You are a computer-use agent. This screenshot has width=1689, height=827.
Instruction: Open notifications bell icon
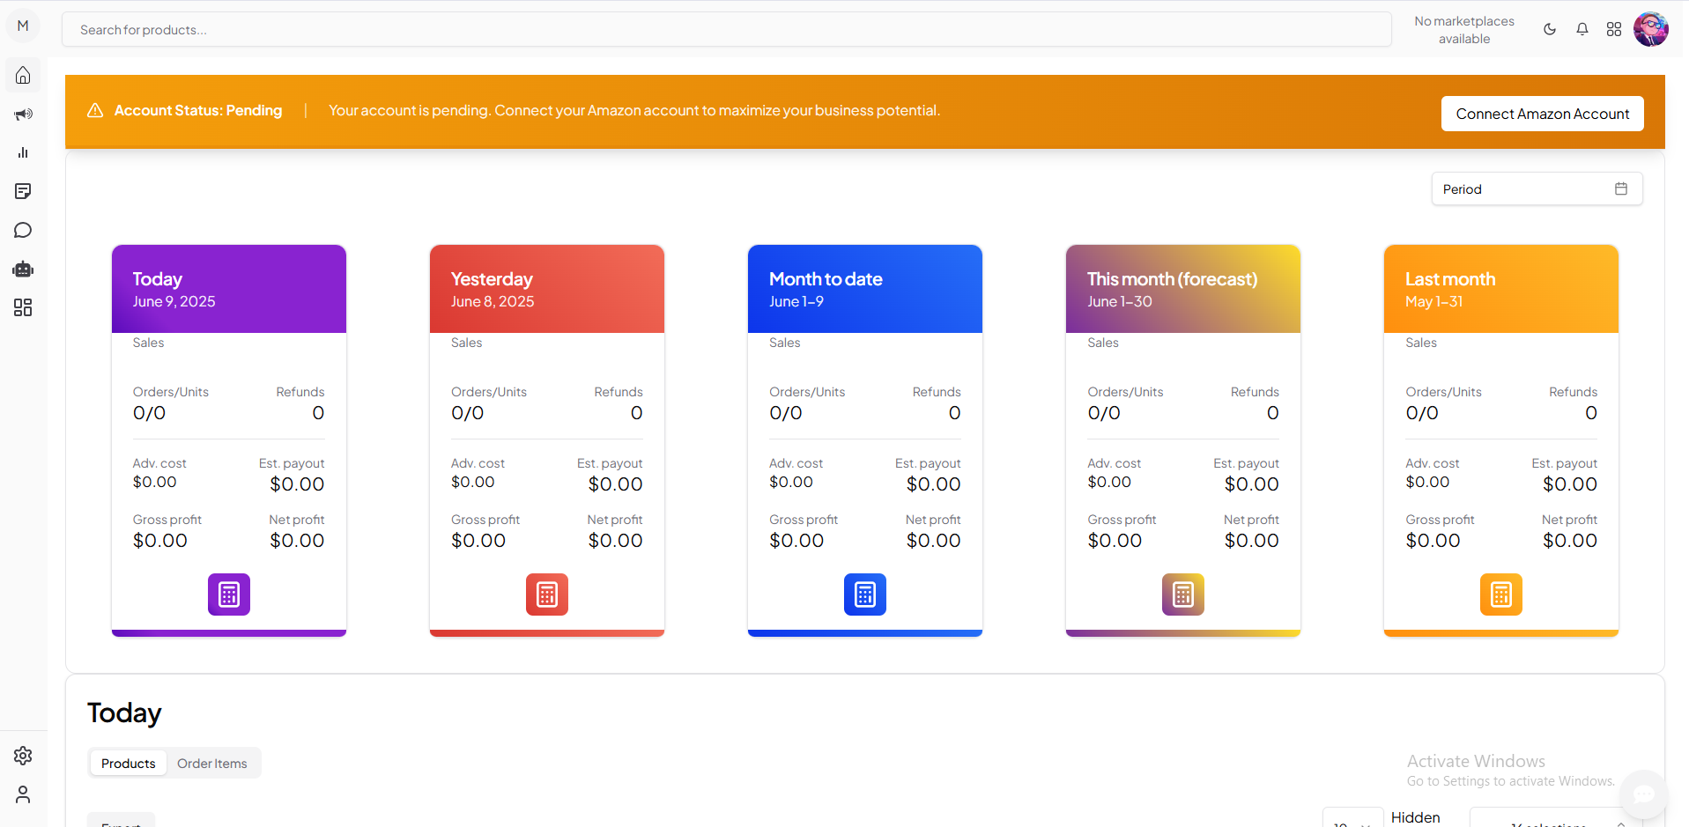pos(1582,29)
